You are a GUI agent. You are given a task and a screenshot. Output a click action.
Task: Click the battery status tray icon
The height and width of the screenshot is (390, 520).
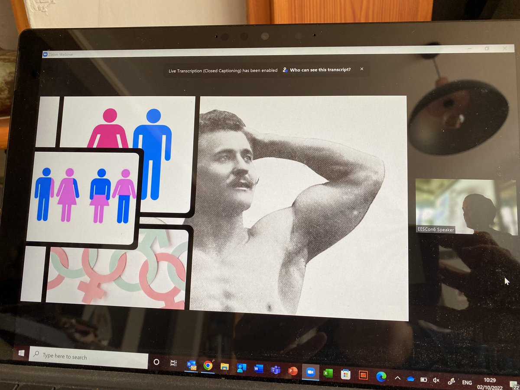tap(424, 380)
